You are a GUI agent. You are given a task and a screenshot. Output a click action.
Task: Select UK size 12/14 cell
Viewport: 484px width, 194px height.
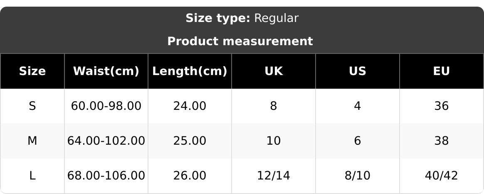click(x=274, y=176)
